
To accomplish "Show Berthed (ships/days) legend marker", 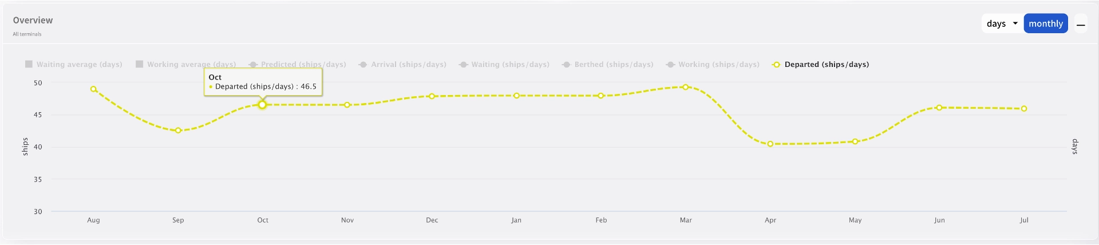I will click(566, 65).
